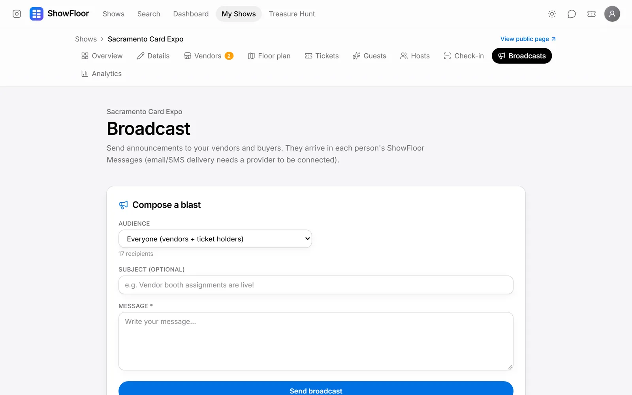Screen dimensions: 632x395
Task: Click the Broadcast page heading
Action: (149, 129)
